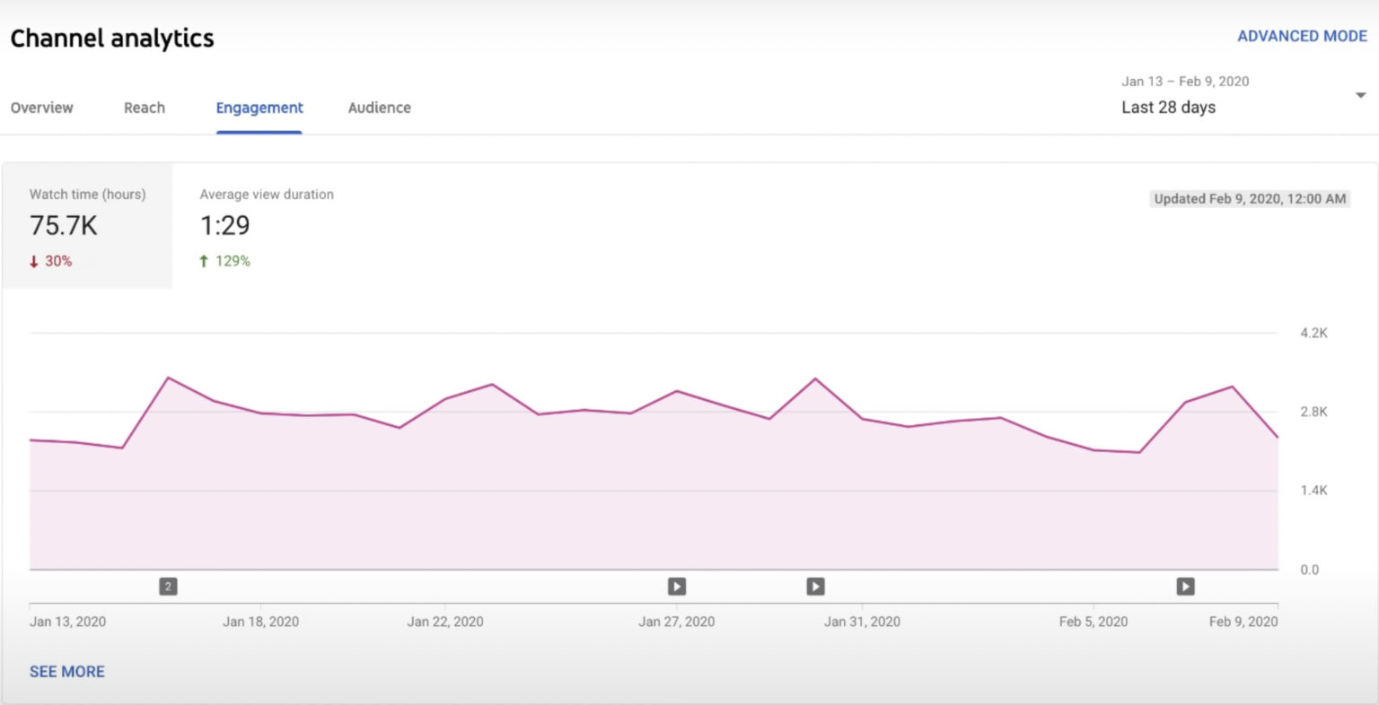Click the video marker near Jan 27
This screenshot has width=1379, height=705.
pyautogui.click(x=676, y=586)
